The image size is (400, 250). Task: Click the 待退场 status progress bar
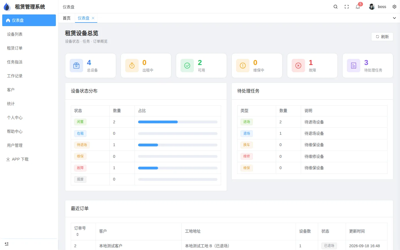pyautogui.click(x=178, y=145)
